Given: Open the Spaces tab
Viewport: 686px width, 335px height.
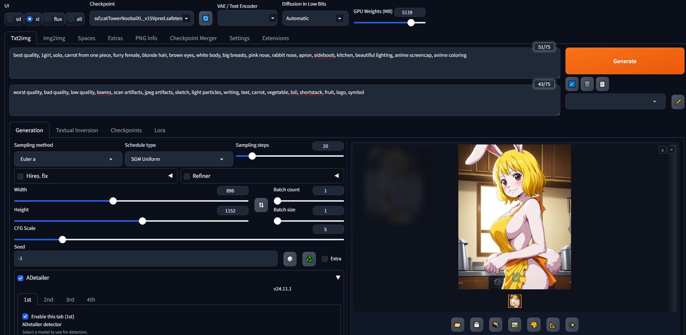Looking at the screenshot, I should 87,38.
